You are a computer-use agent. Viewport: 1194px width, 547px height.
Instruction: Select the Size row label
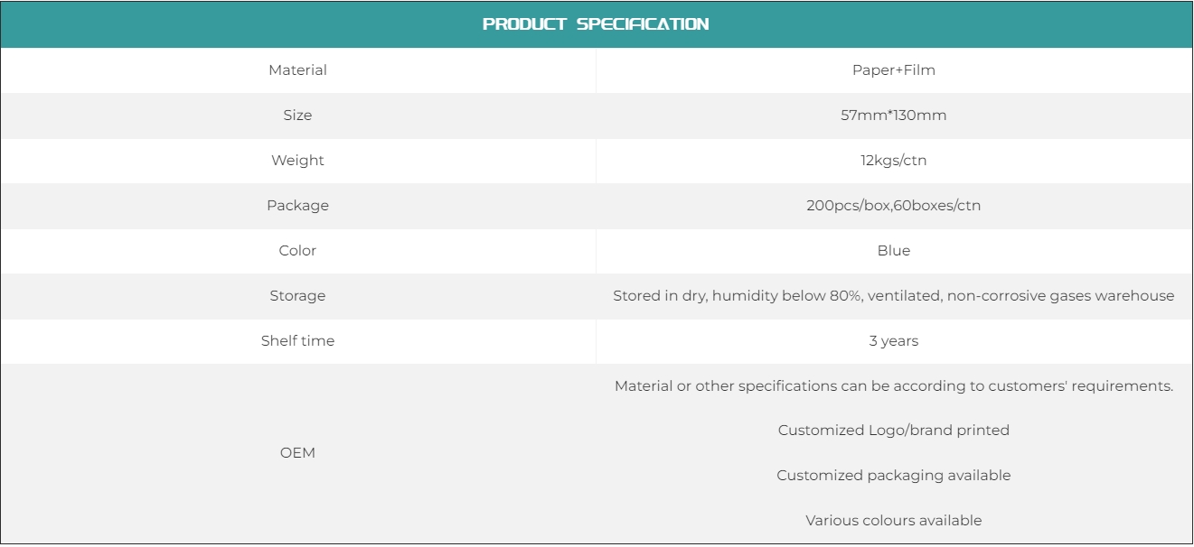[x=297, y=116]
